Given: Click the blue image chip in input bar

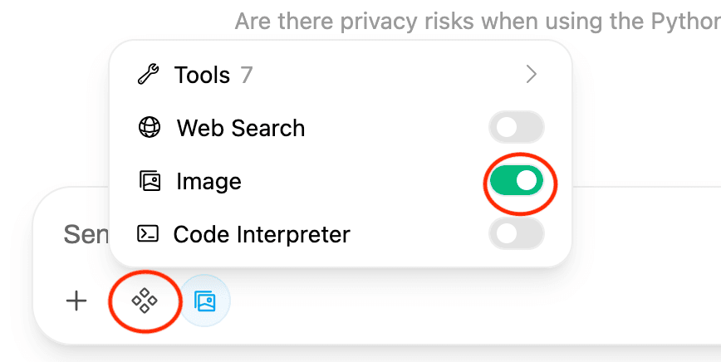Looking at the screenshot, I should coord(205,301).
